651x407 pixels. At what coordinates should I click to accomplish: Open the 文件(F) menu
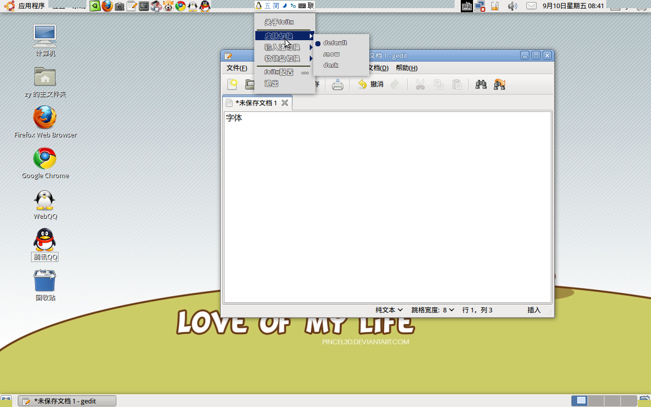[237, 68]
